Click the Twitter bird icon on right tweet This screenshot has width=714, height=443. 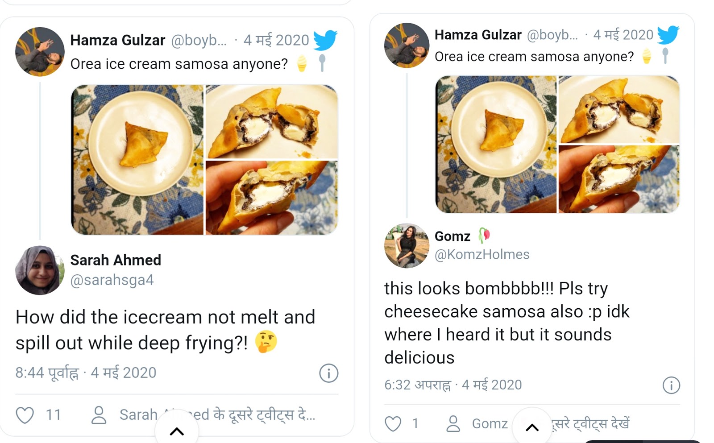[668, 35]
